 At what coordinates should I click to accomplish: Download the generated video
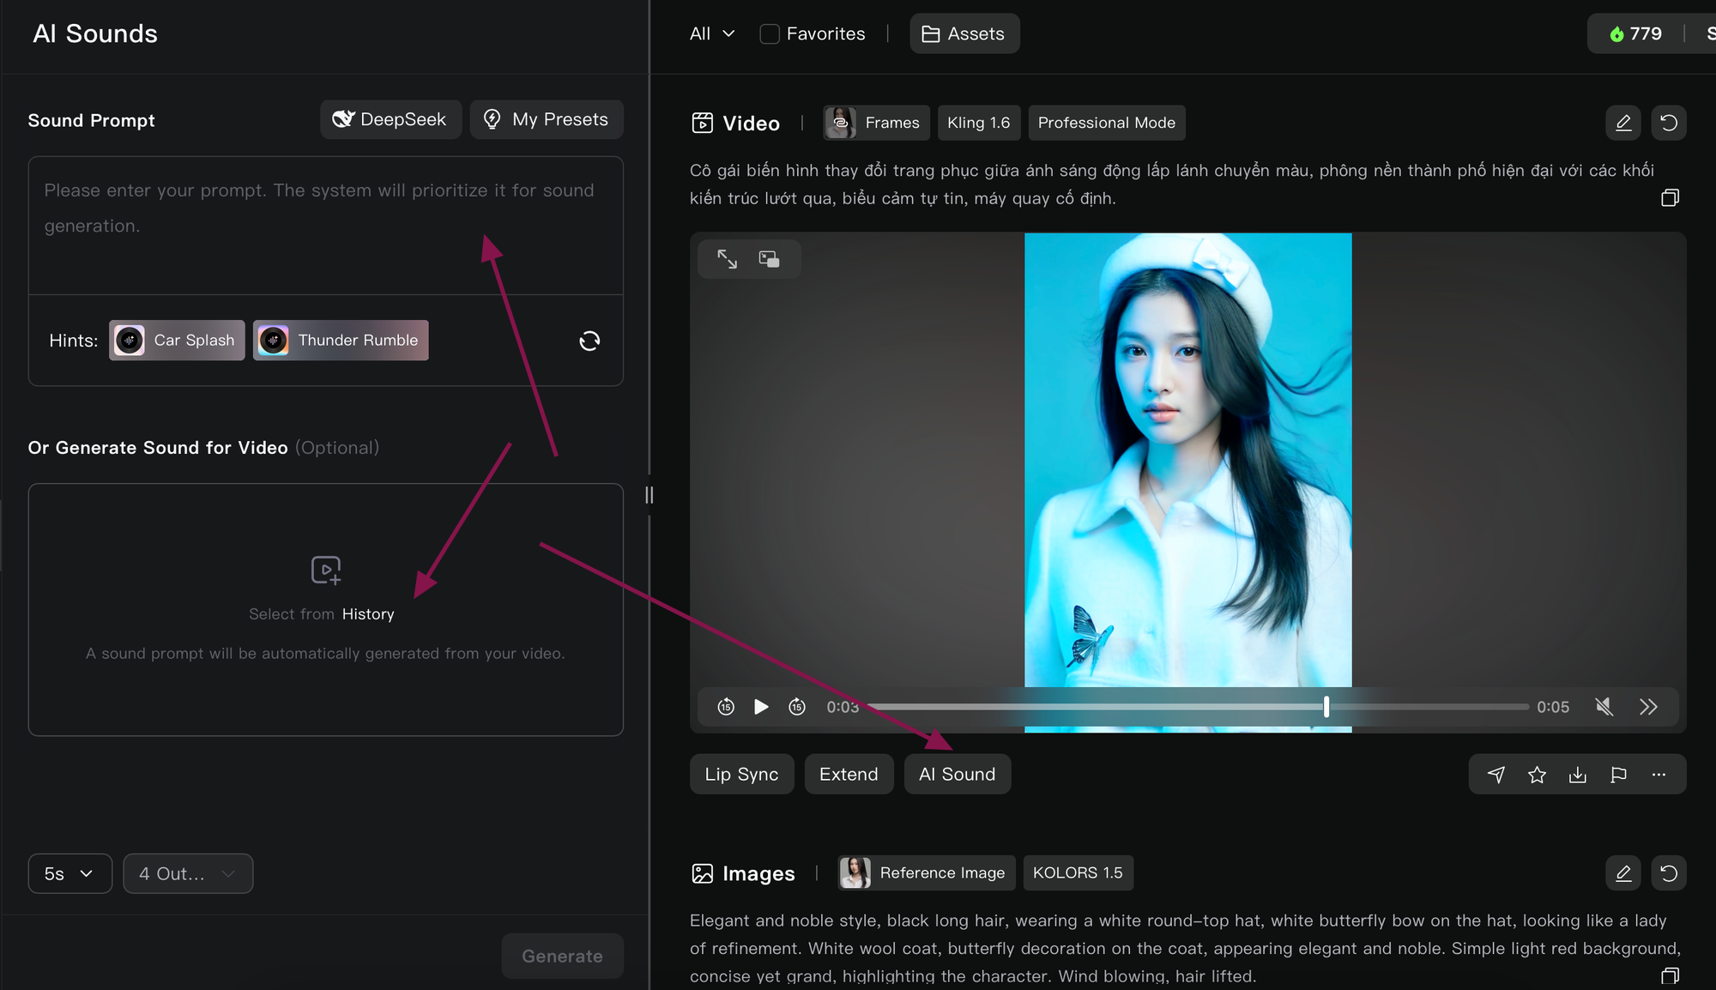(x=1577, y=775)
